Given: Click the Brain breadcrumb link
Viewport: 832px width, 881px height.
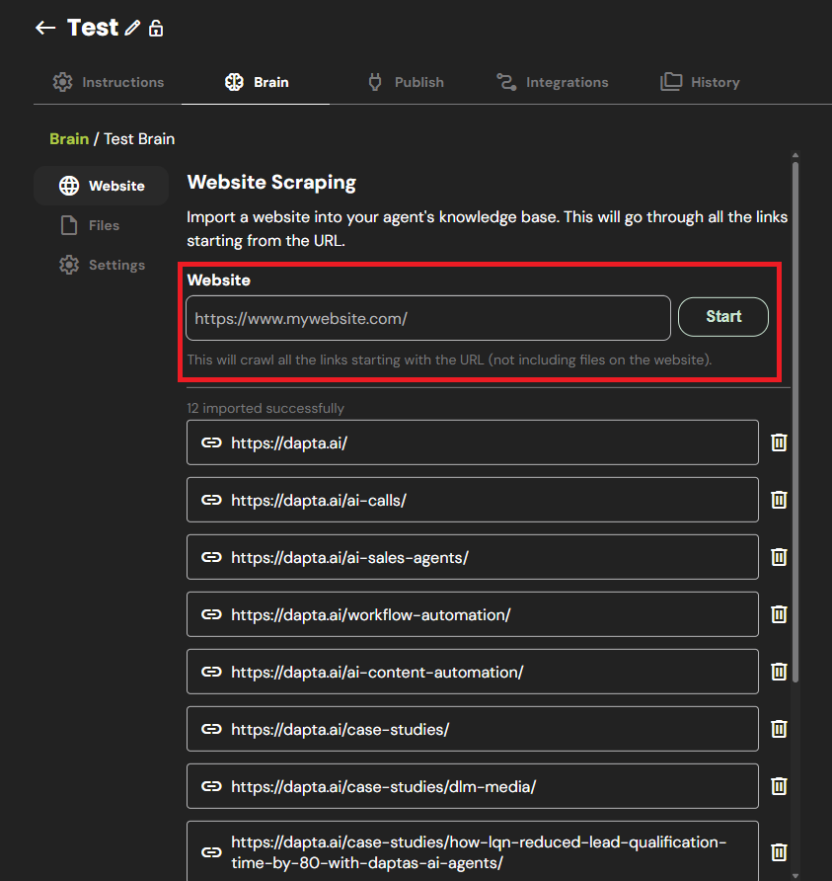Looking at the screenshot, I should pos(69,138).
